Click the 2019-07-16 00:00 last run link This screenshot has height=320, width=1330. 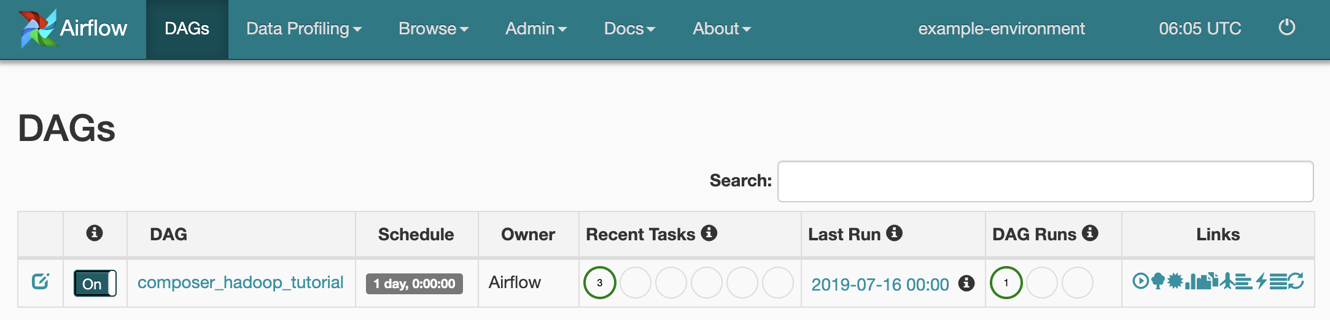880,284
